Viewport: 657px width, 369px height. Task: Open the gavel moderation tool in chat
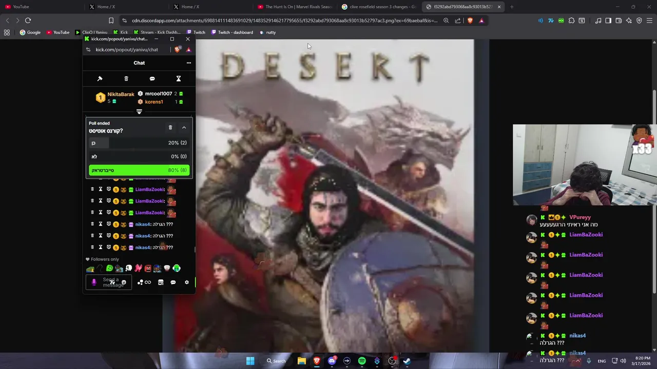tap(100, 78)
